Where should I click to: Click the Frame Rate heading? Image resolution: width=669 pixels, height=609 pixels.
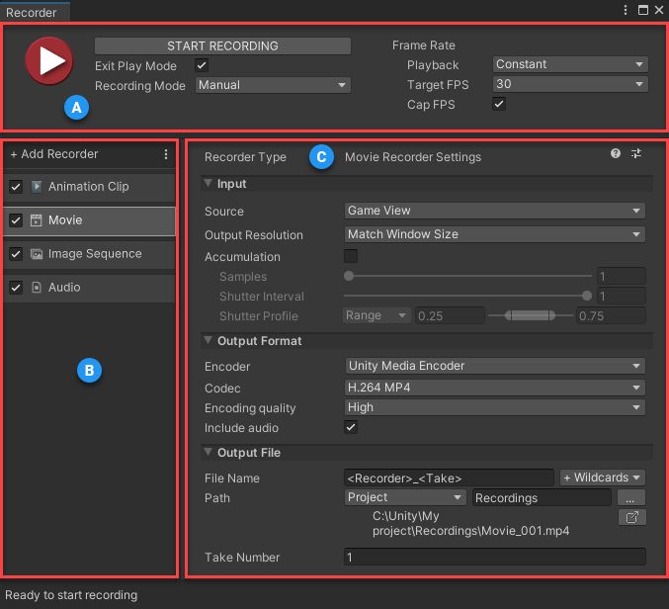pos(424,45)
